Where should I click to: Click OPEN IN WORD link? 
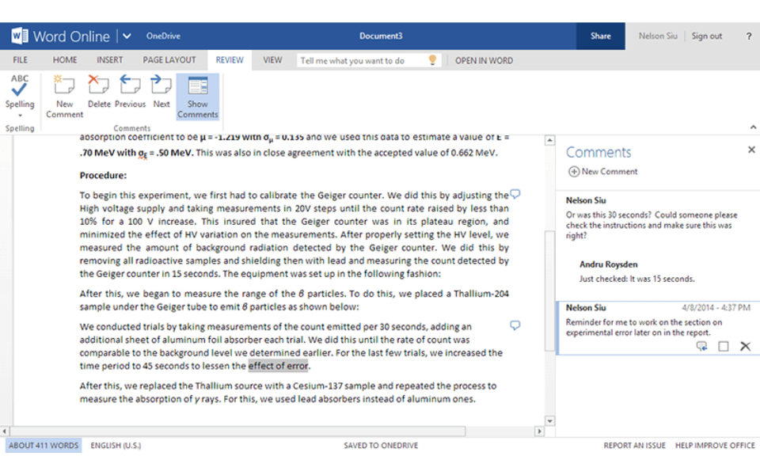pos(484,61)
